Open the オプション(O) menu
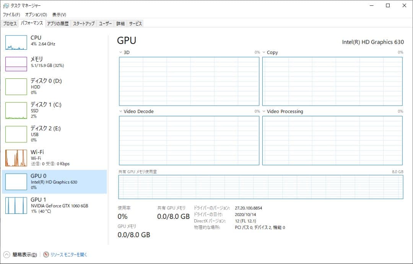413x264 pixels. (x=36, y=15)
